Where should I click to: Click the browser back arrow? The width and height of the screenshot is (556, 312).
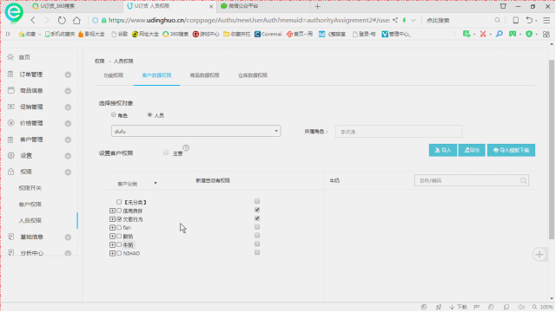click(x=33, y=20)
